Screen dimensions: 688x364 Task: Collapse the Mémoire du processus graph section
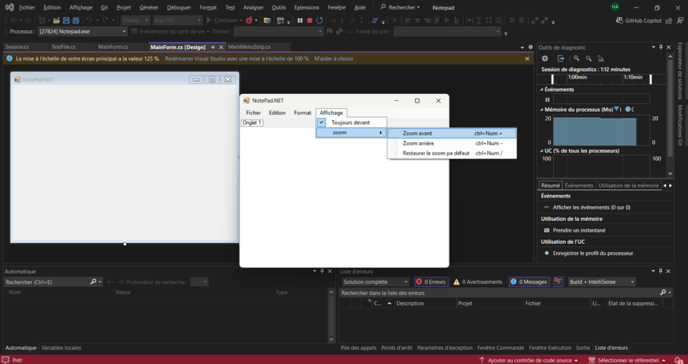[x=542, y=109]
